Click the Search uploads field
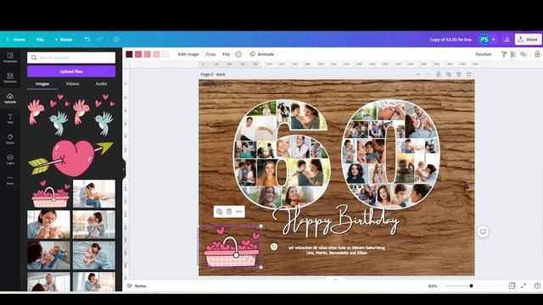Image resolution: width=543 pixels, height=305 pixels. point(71,58)
